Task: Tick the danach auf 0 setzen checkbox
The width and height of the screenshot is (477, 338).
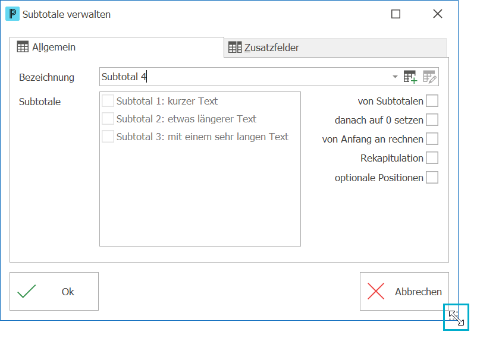Action: (x=432, y=120)
